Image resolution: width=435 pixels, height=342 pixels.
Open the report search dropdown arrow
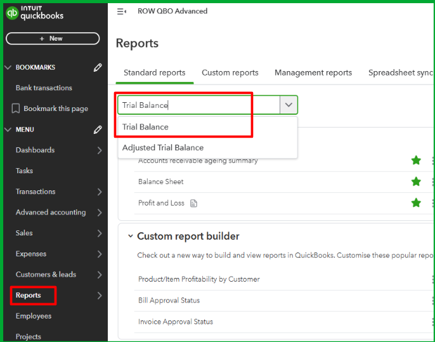[289, 105]
